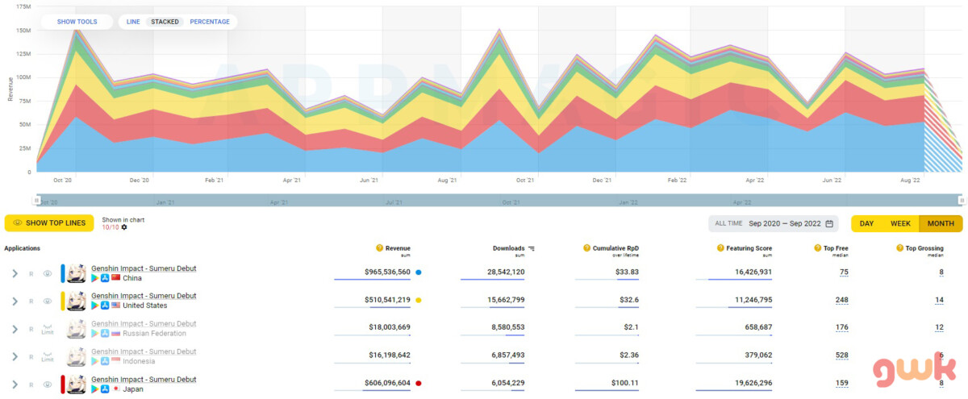
Task: Toggle chart visibility eye for China row
Action: coord(48,273)
